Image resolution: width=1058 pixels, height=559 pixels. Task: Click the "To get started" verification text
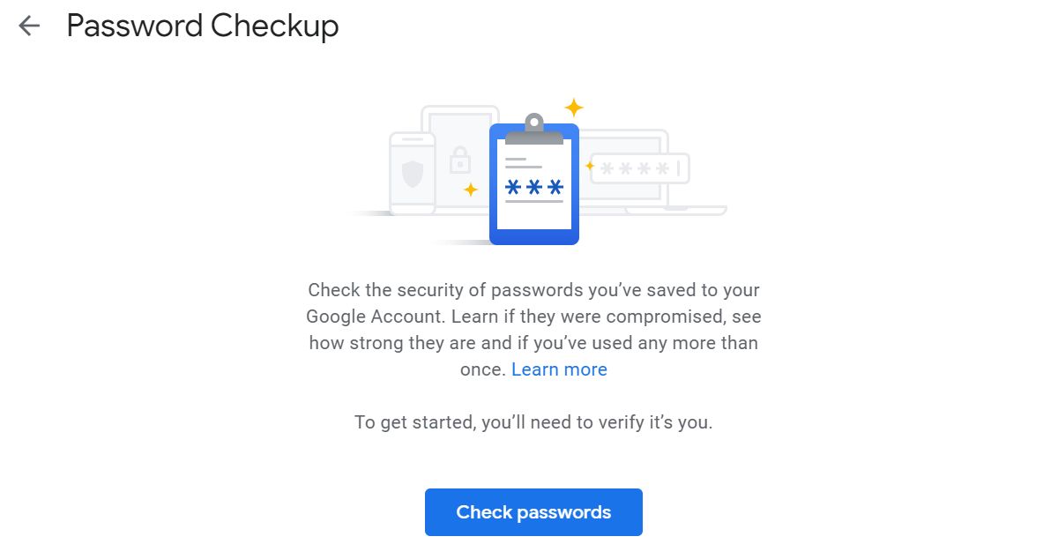point(533,422)
